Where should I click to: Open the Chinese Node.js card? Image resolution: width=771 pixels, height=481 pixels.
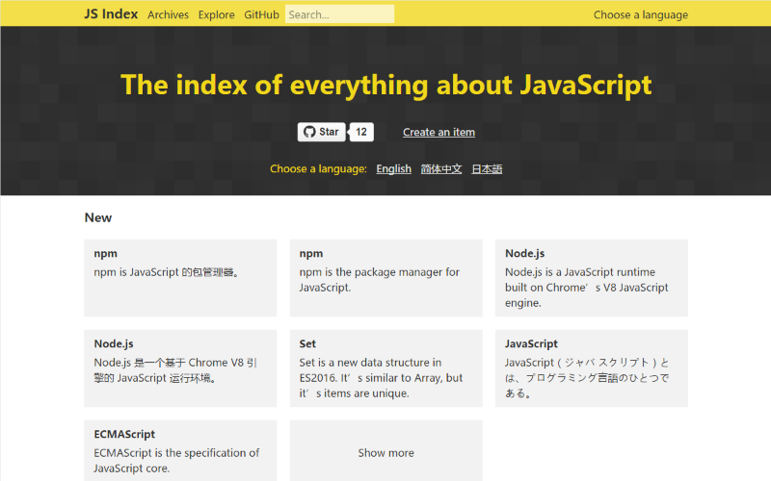pyautogui.click(x=180, y=367)
